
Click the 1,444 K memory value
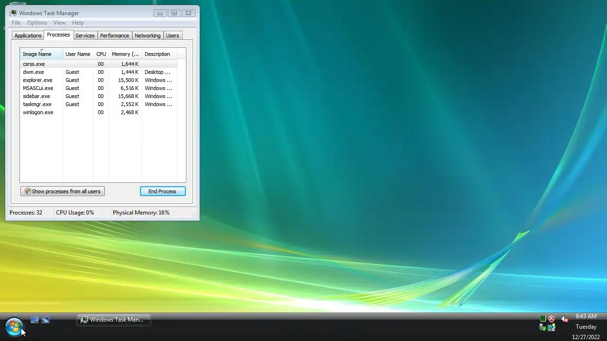(x=129, y=72)
